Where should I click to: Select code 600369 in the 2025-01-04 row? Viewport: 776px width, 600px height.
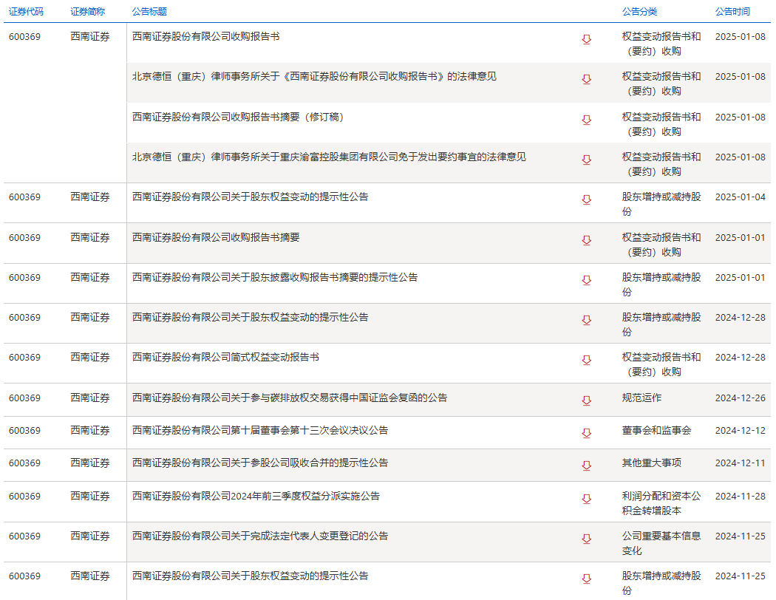pyautogui.click(x=24, y=197)
